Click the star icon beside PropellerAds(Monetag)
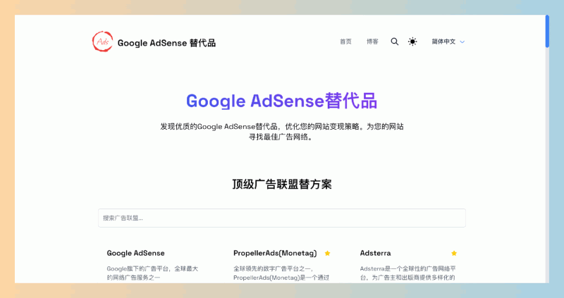This screenshot has width=564, height=298. [x=327, y=253]
